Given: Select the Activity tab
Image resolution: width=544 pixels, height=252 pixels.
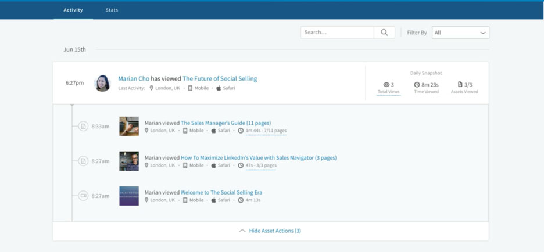Looking at the screenshot, I should tap(73, 10).
